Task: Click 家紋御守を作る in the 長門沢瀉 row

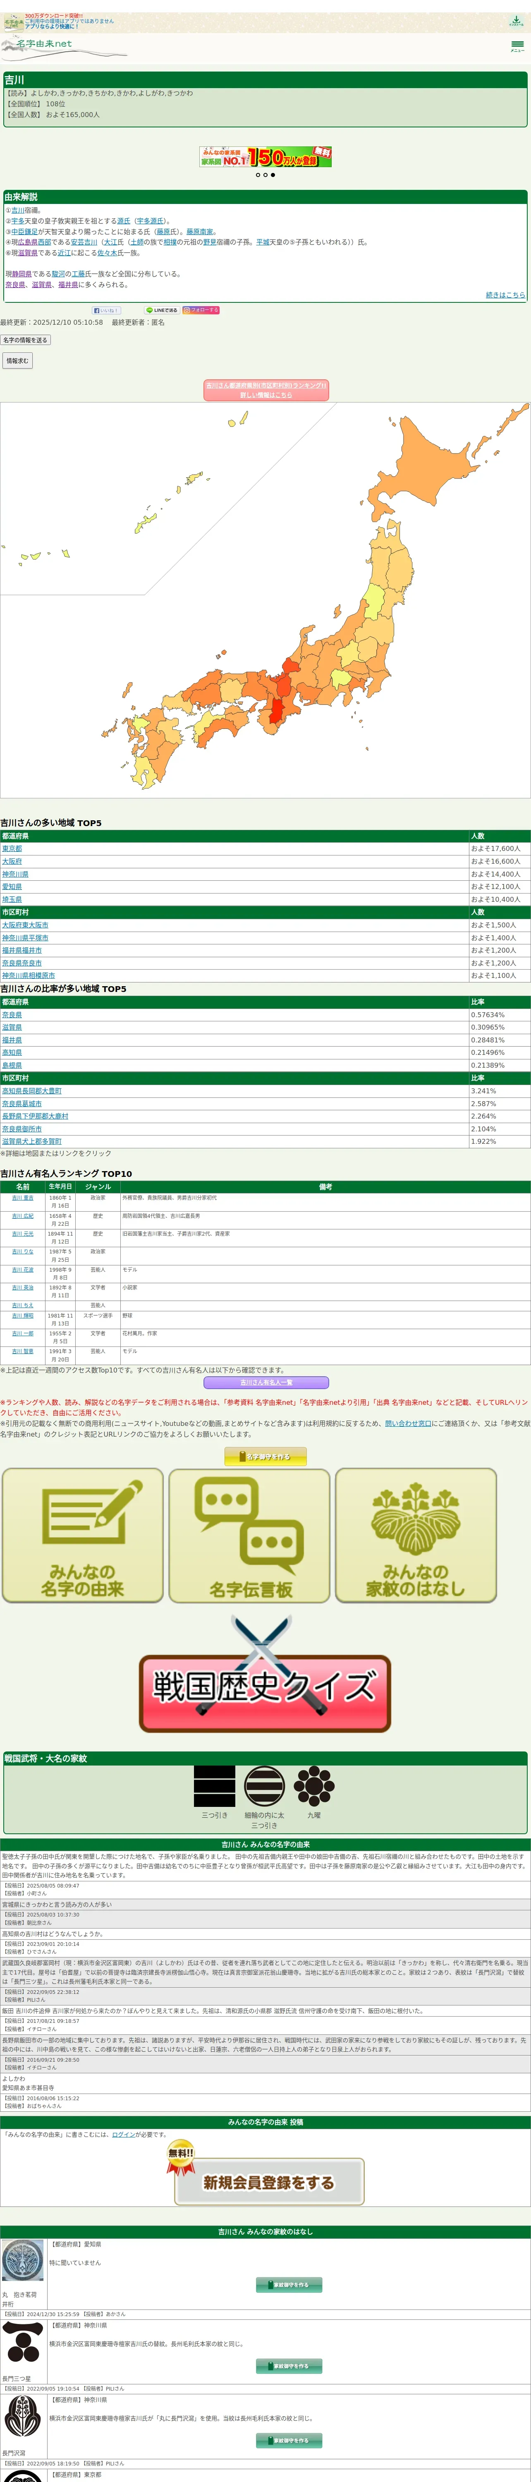Action: 289,2441
